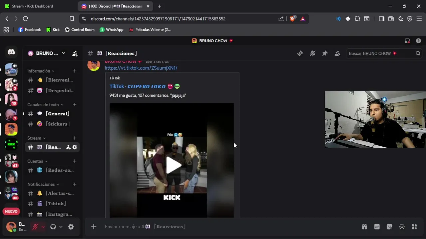Screen dimensions: 426x239
Task: Open browser main hamburger menu
Action: (419, 19)
